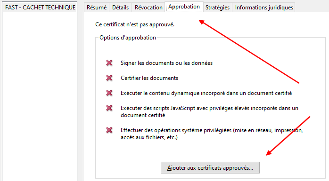Click the red X beside Exécuter le contenu dynamique

point(109,93)
